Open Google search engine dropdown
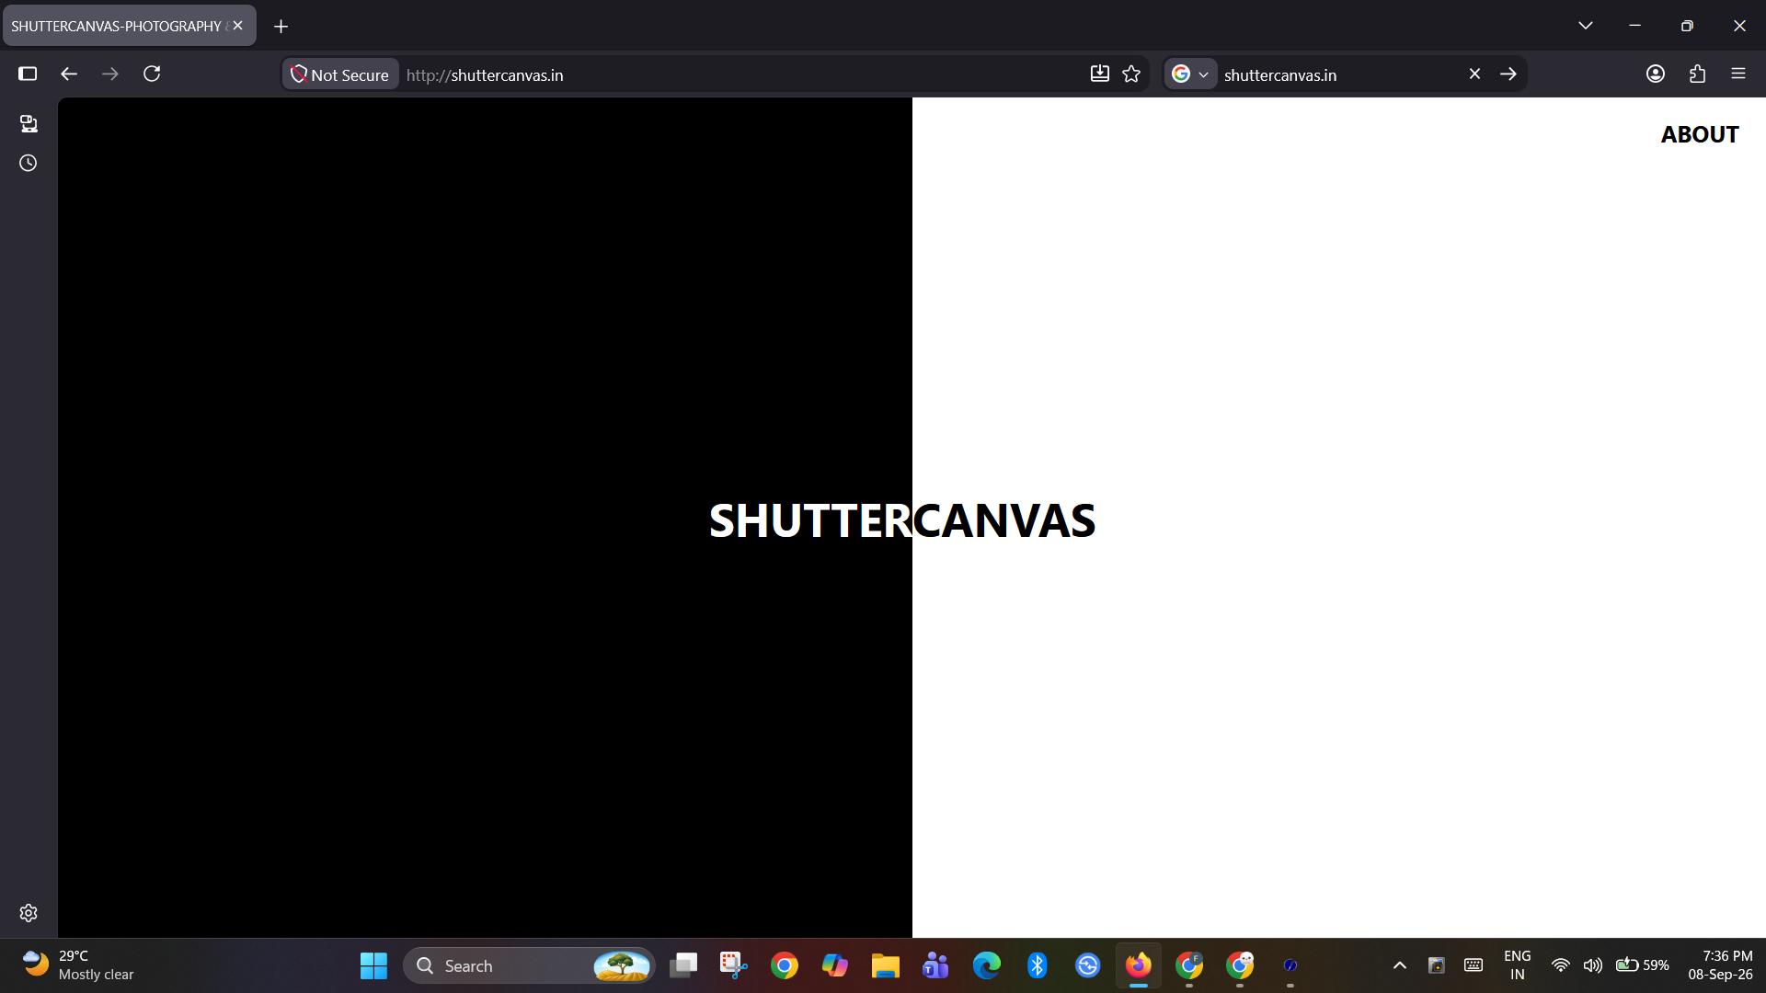The width and height of the screenshot is (1766, 993). [x=1190, y=74]
